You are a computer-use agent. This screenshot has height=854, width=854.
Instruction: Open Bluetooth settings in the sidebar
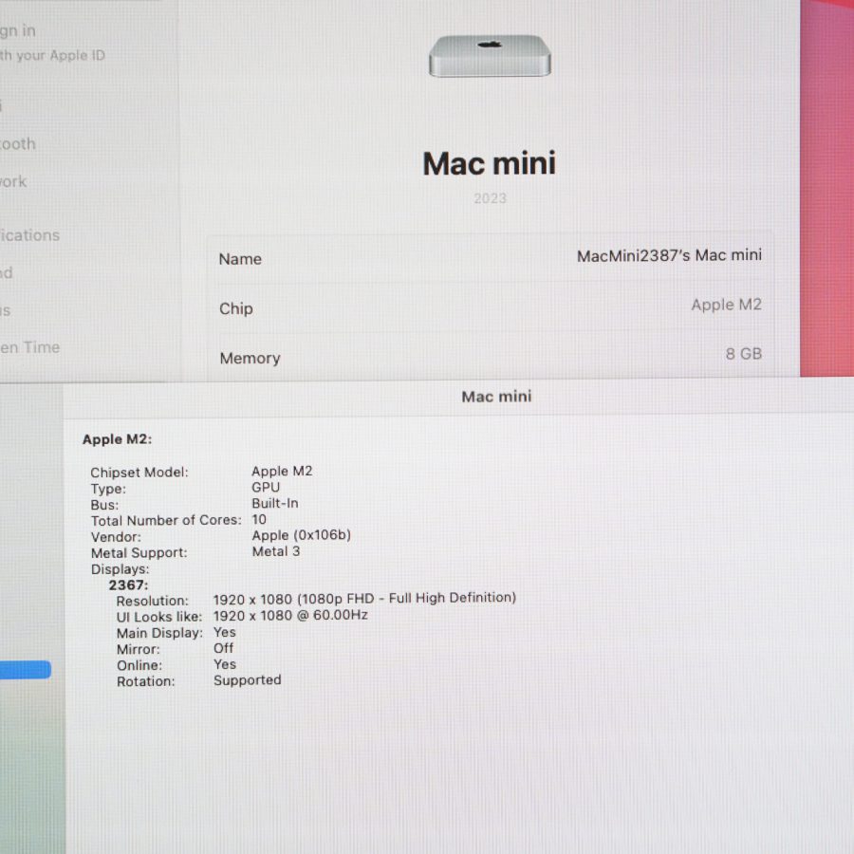(18, 144)
